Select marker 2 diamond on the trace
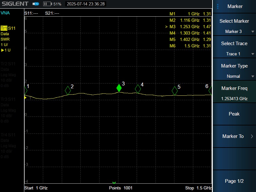 pyautogui.click(x=68, y=91)
